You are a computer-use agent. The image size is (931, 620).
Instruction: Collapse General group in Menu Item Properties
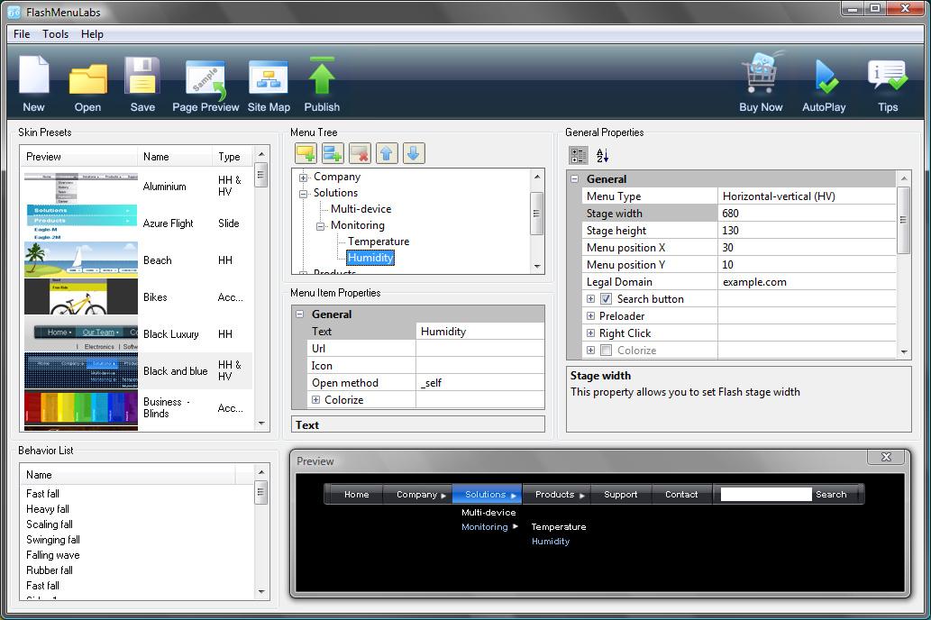[x=300, y=315]
